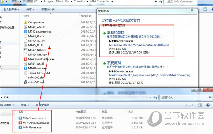
Task: Sort by 类型 column in Crk window
Action: click(x=104, y=112)
